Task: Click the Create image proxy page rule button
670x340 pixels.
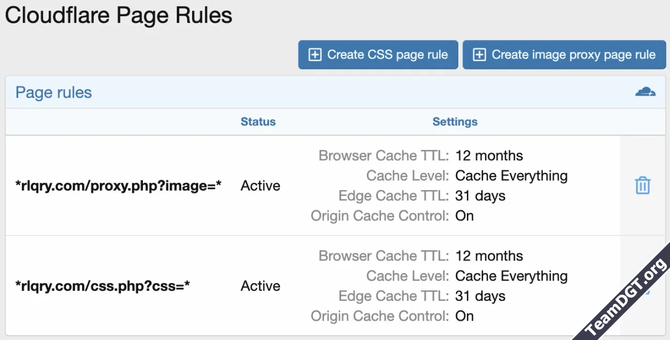Action: tap(564, 54)
